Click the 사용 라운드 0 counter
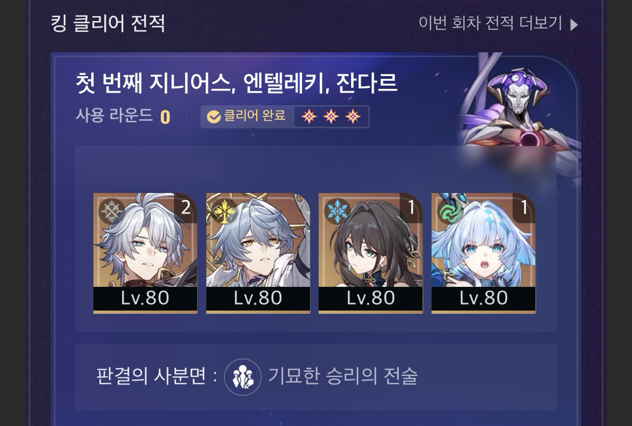Viewport: 632px width, 426px height. click(123, 116)
